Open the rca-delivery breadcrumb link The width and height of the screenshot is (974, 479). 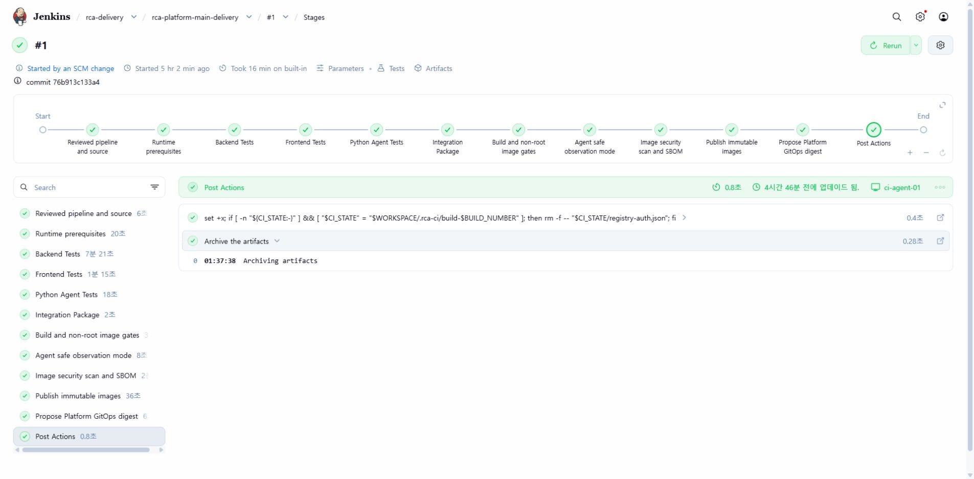point(104,17)
